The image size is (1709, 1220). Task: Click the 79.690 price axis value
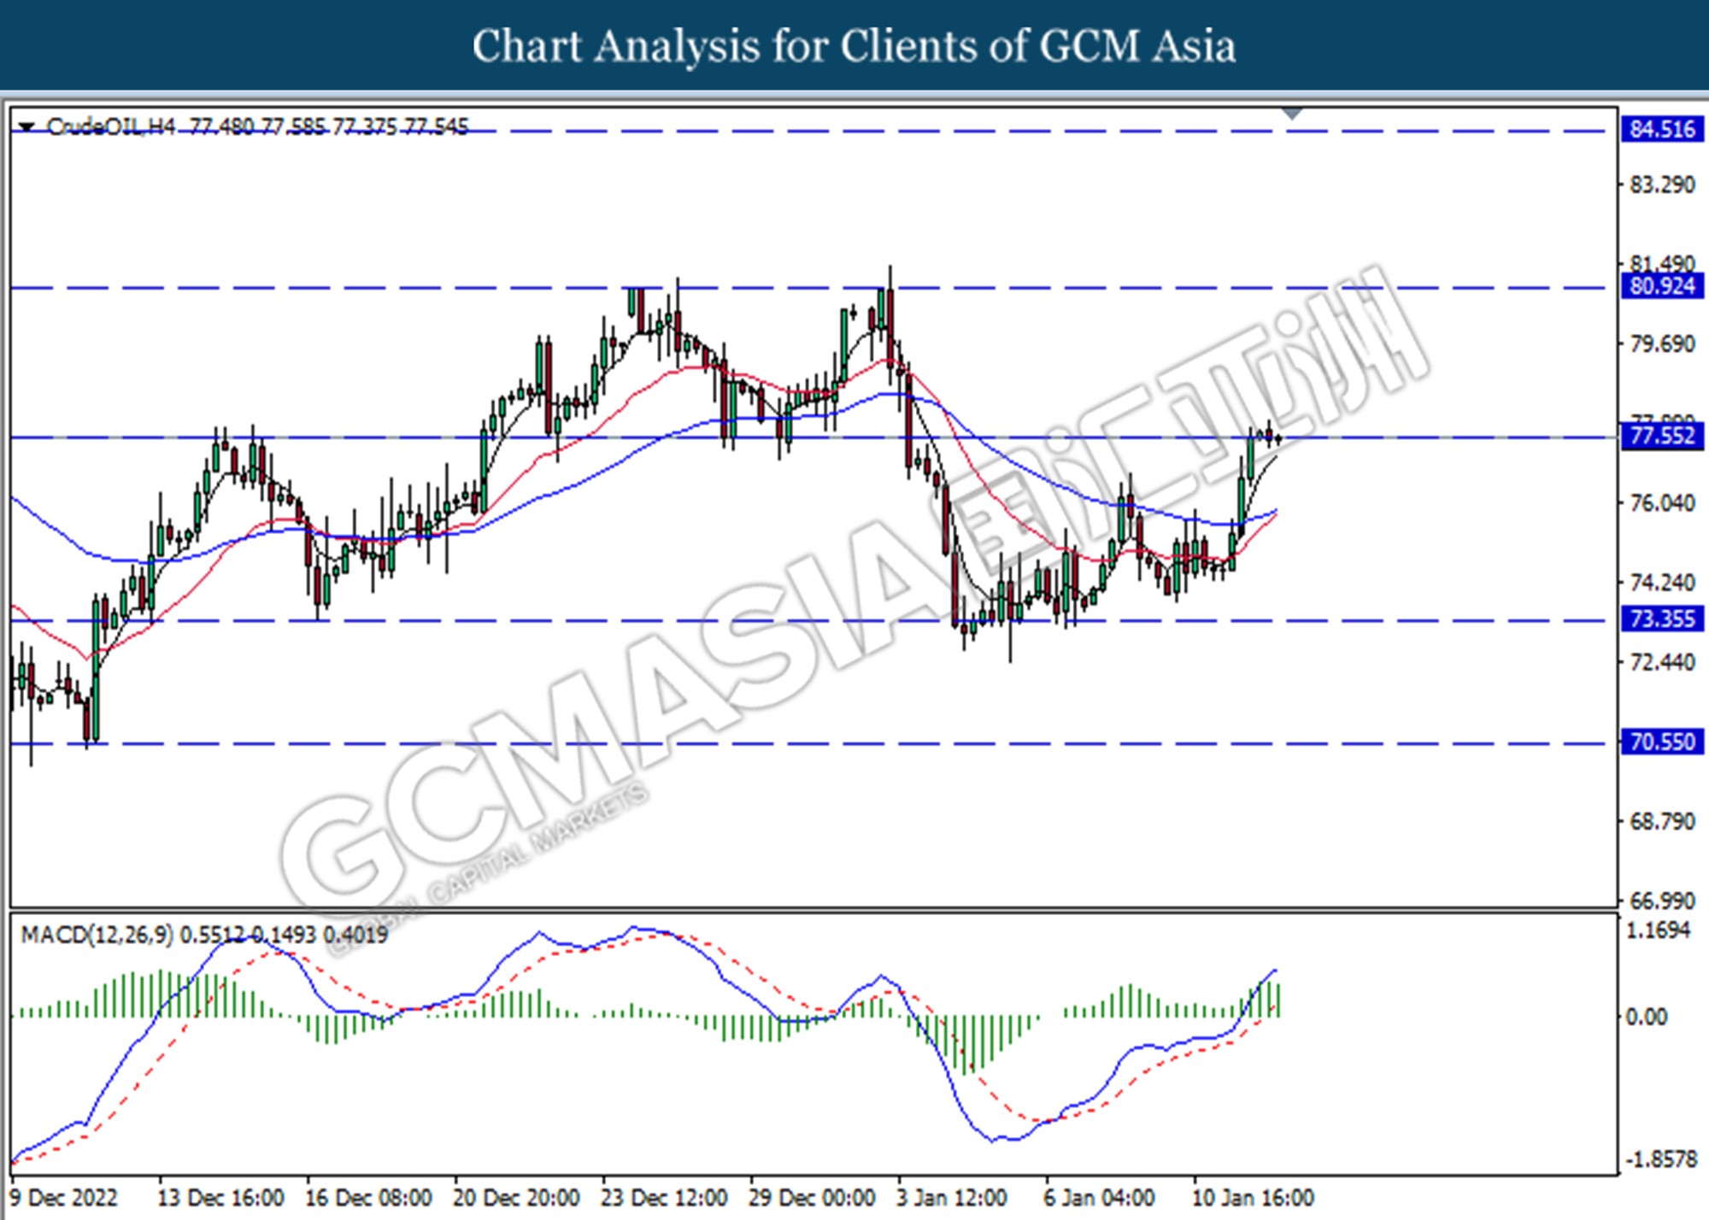click(x=1662, y=344)
